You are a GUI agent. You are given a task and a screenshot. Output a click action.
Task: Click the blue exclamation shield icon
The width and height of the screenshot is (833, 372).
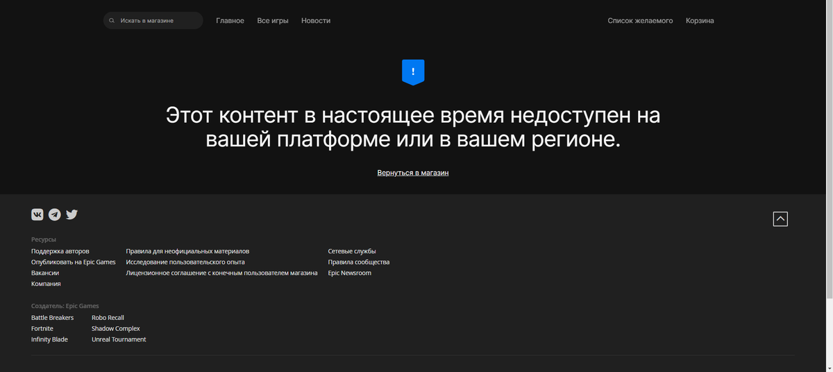tap(413, 72)
